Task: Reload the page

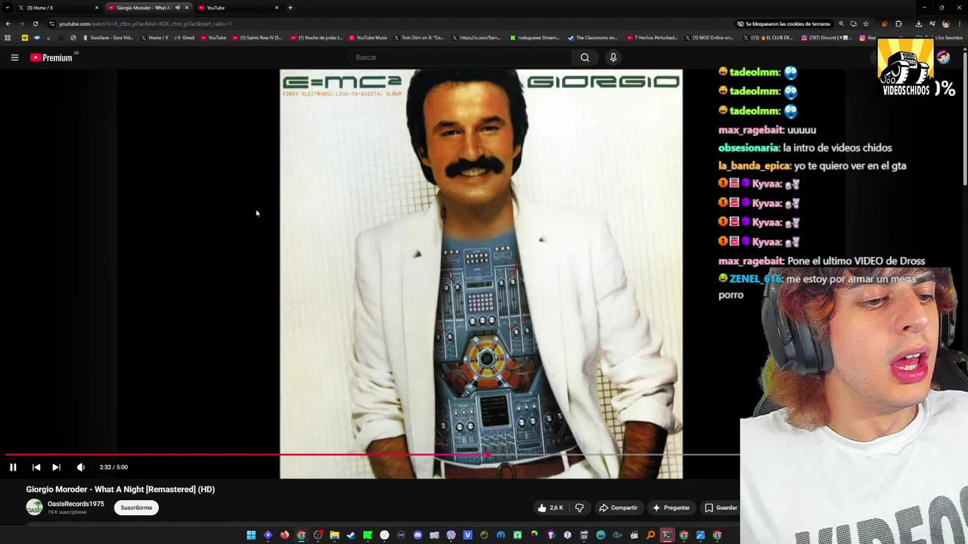Action: (35, 23)
